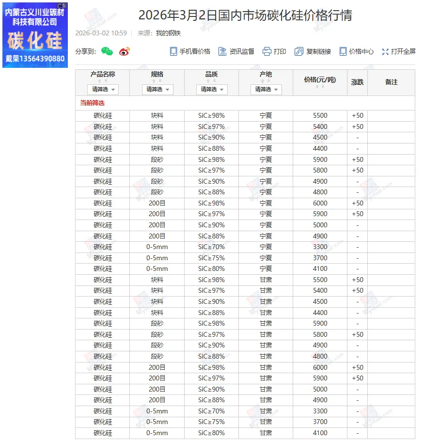Click the 手机看价格 phone icon
Viewport: 424px width, 441px height.
[173, 51]
